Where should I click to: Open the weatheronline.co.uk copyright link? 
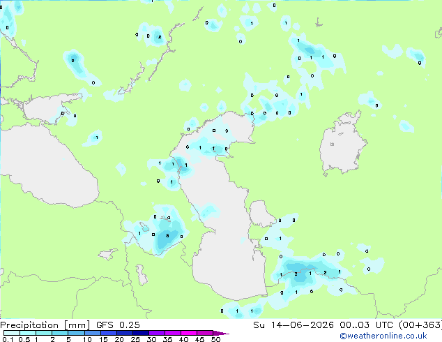383,336
